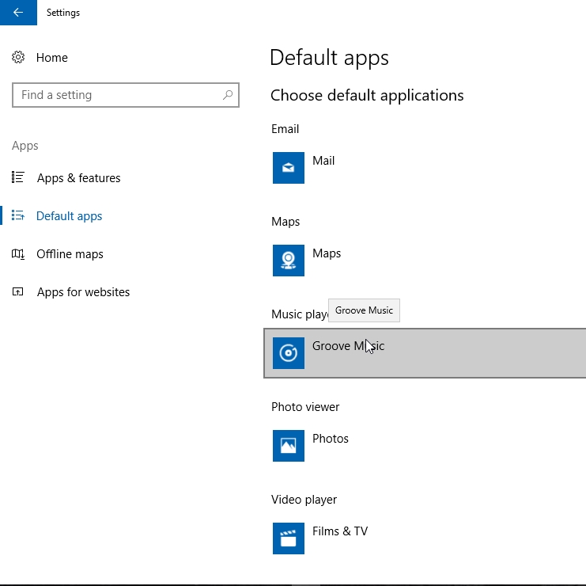The height and width of the screenshot is (586, 586).
Task: Click the Mail app icon
Action: pos(289,168)
